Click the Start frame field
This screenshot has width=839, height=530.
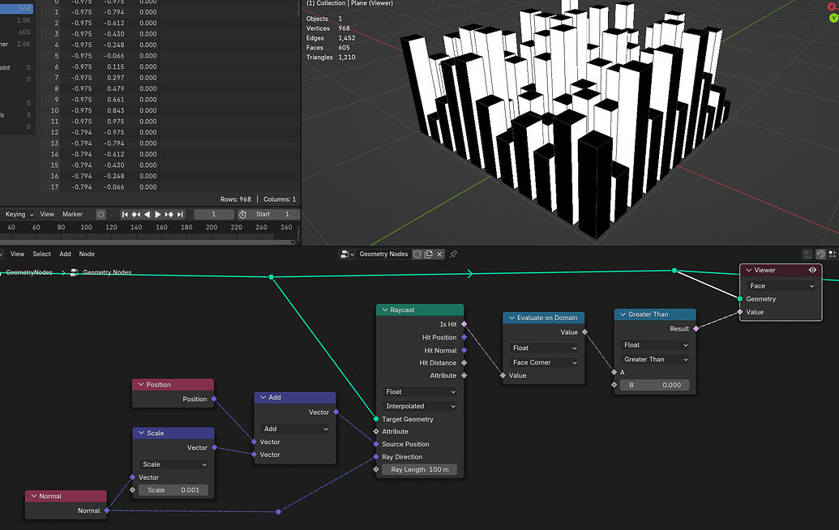click(273, 215)
